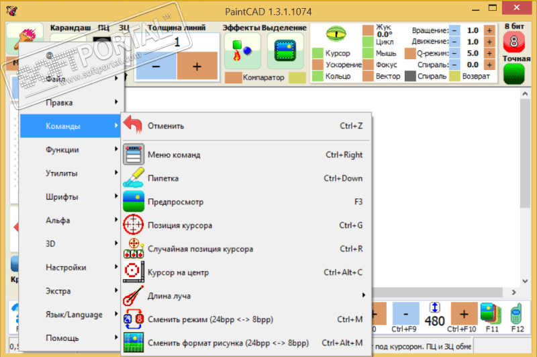Click the Позиция курсора crosshair icon
Viewport: 537px width, 357px height.
(x=133, y=225)
